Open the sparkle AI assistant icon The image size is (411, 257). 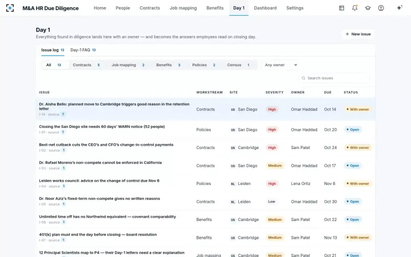[x=399, y=8]
